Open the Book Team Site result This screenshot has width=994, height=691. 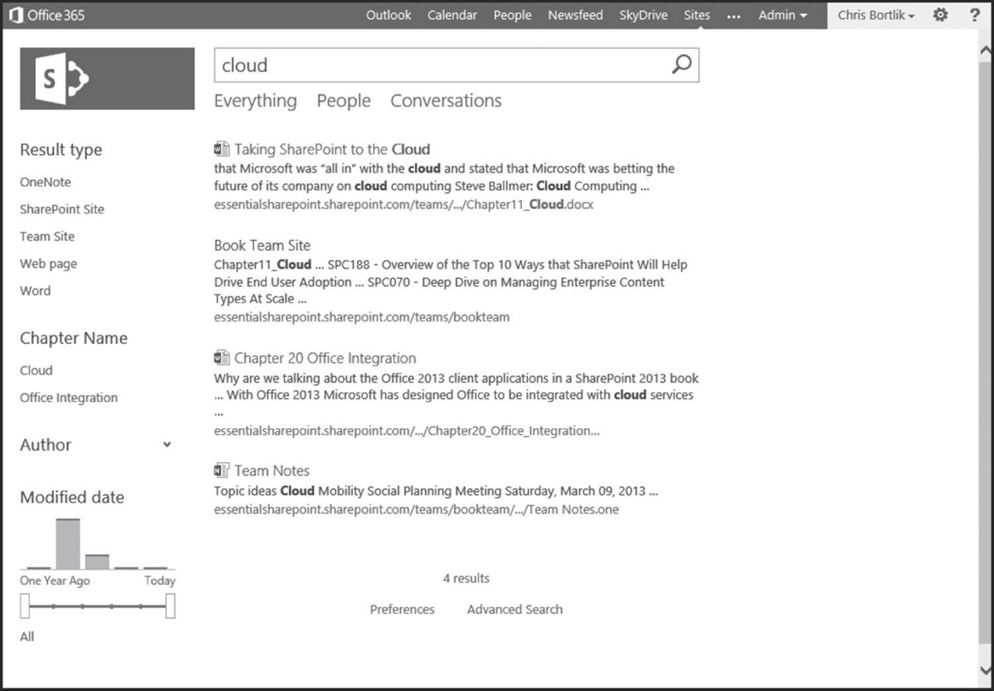[x=262, y=246]
